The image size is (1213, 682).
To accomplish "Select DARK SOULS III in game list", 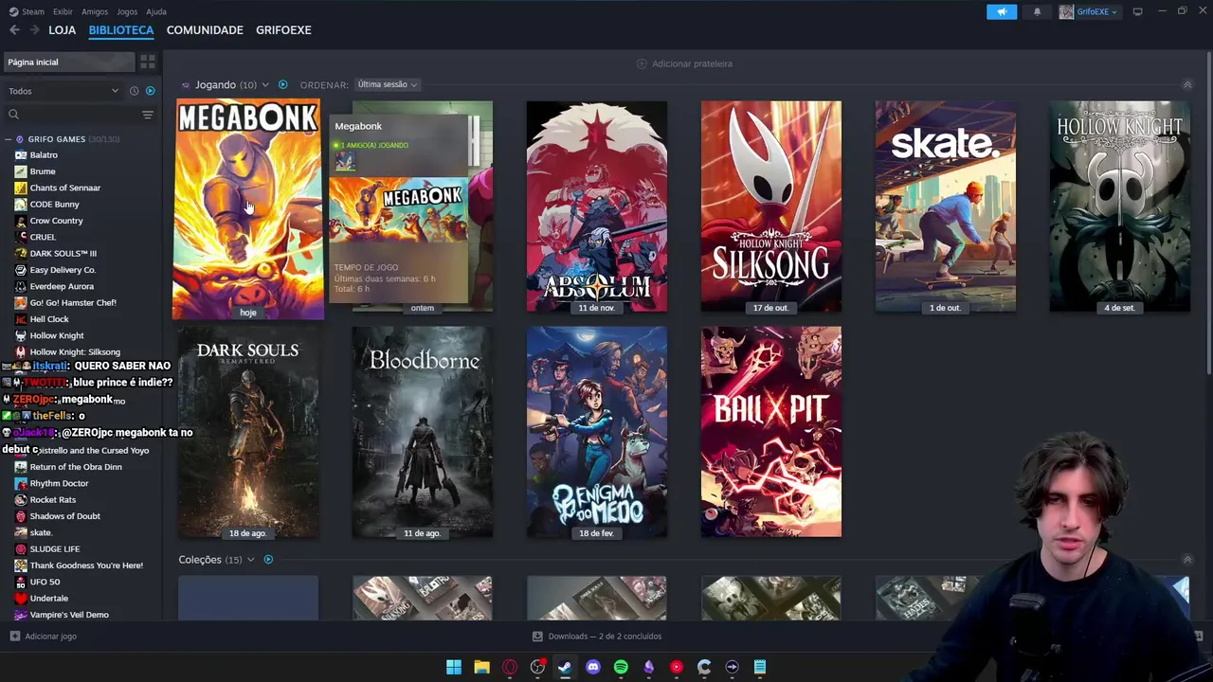I will 63,253.
